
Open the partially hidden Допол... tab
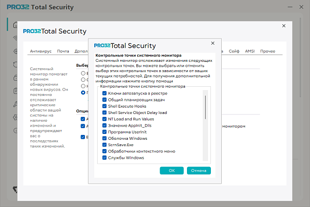pos(81,51)
